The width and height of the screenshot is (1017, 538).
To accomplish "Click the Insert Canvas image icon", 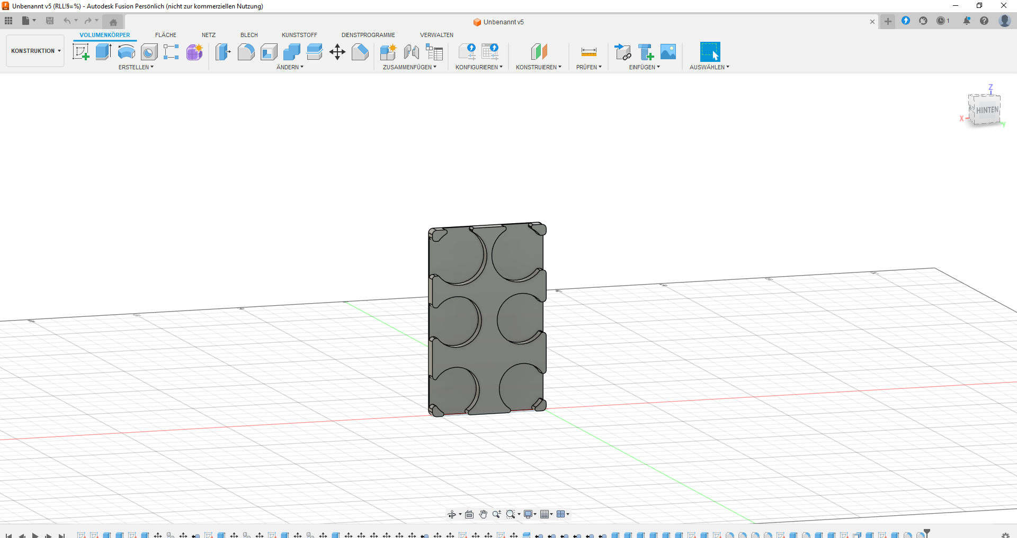I will point(668,52).
